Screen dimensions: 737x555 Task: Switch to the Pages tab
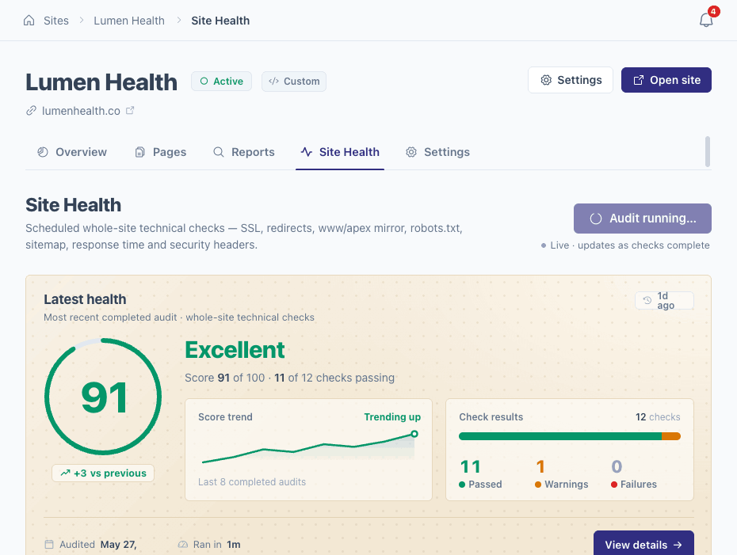161,152
